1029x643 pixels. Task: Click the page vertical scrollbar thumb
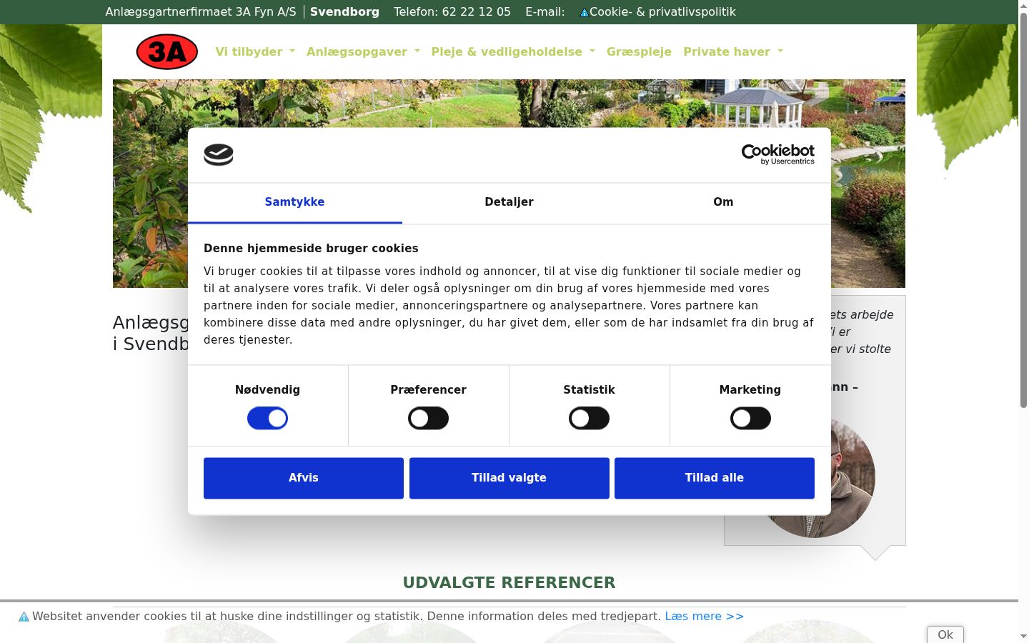[x=1023, y=211]
